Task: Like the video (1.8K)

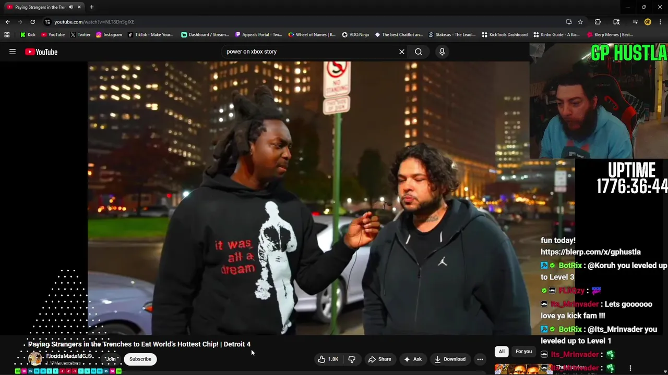Action: click(x=329, y=359)
